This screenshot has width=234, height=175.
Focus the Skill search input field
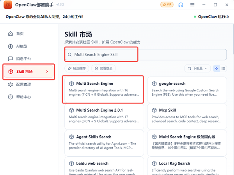(146, 54)
